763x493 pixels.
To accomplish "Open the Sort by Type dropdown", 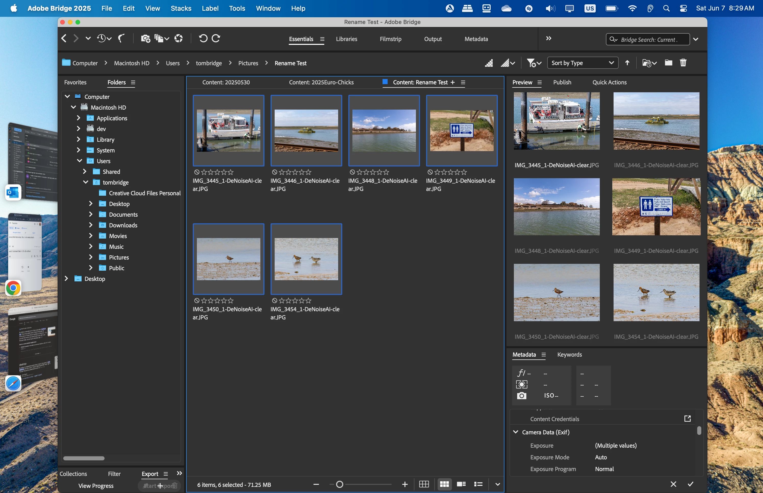I will (x=582, y=63).
